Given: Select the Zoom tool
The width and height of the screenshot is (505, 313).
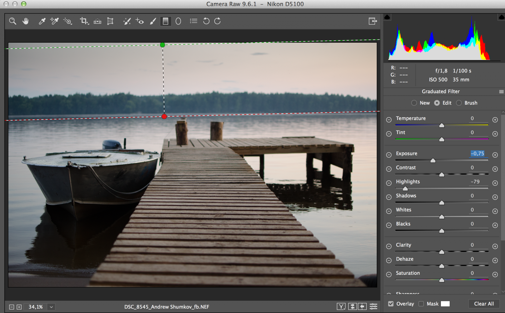Looking at the screenshot, I should click(13, 21).
